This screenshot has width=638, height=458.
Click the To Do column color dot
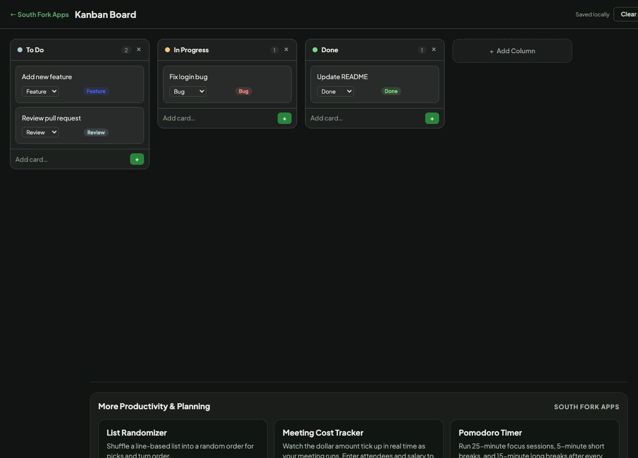pyautogui.click(x=20, y=50)
